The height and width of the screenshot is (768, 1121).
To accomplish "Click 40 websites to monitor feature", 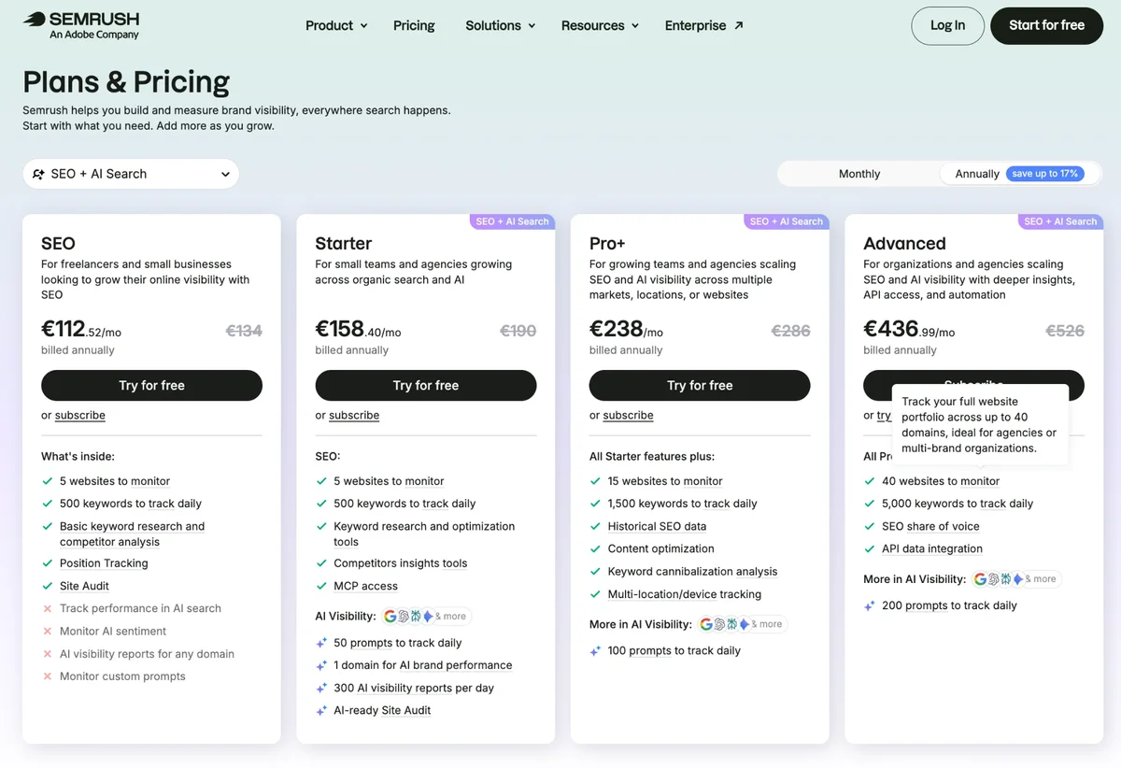I will (x=941, y=481).
